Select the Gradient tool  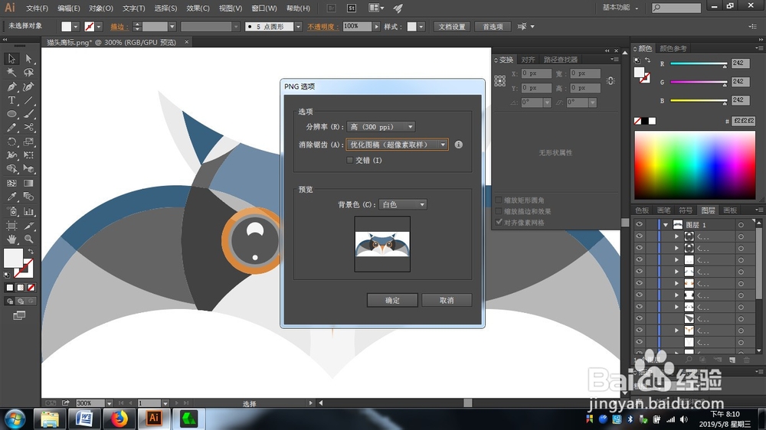pyautogui.click(x=29, y=183)
